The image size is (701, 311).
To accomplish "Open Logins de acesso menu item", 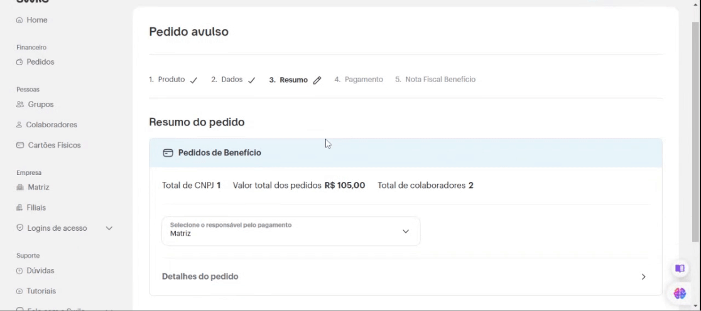I will click(64, 228).
